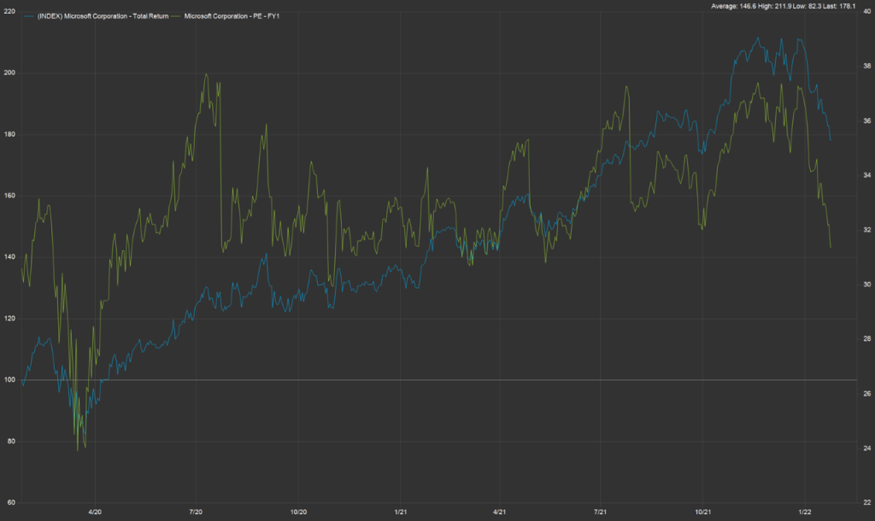
Task: Click the 220 left axis value
Action: 9,11
